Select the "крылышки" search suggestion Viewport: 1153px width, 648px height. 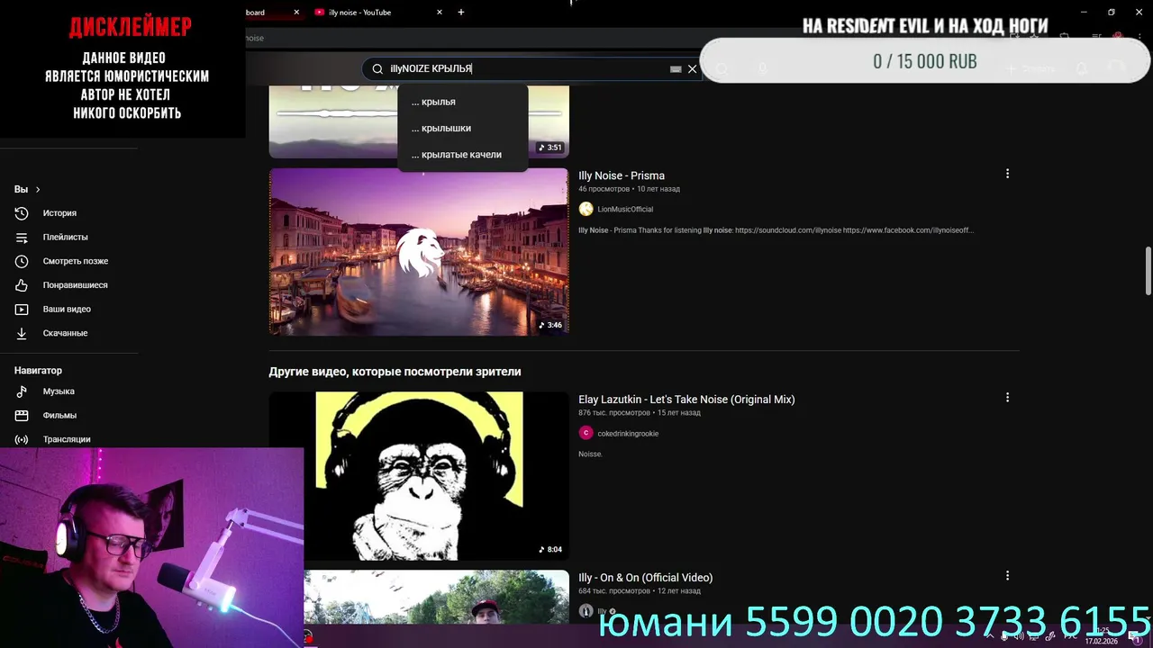pyautogui.click(x=462, y=128)
